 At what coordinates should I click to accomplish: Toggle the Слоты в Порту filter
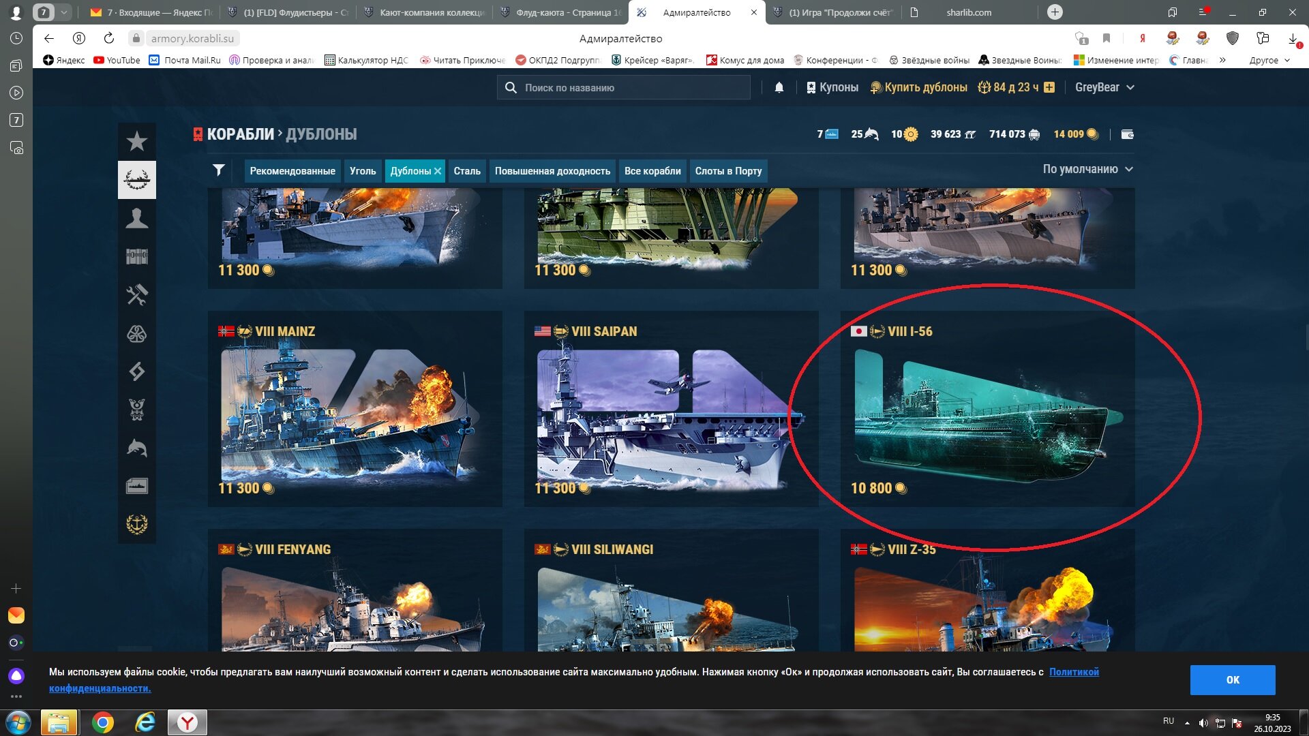click(728, 171)
